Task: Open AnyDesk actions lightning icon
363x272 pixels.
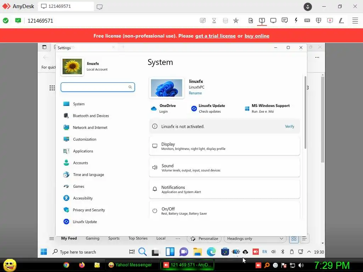Action: pyautogui.click(x=296, y=20)
